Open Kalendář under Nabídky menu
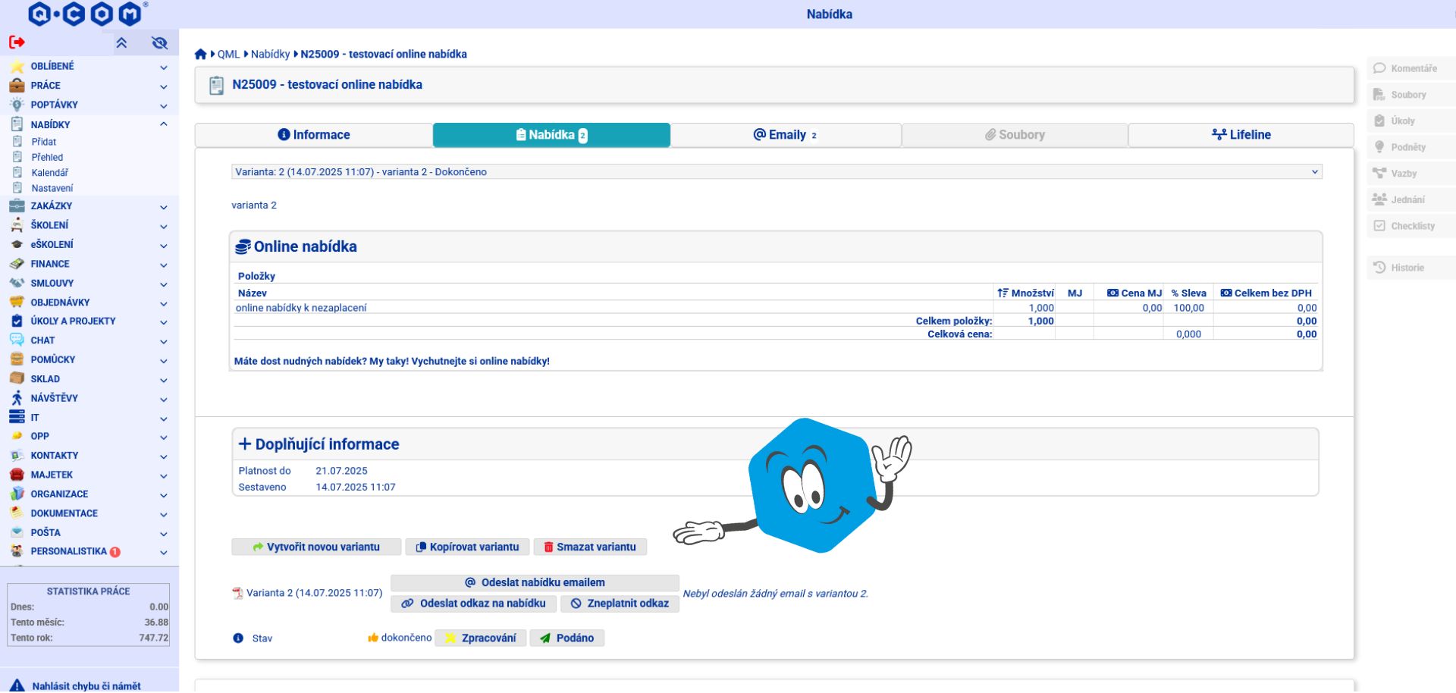Viewport: 1456px width, 693px height. click(50, 173)
